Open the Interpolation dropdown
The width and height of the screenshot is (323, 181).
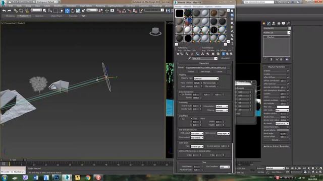coord(222,106)
